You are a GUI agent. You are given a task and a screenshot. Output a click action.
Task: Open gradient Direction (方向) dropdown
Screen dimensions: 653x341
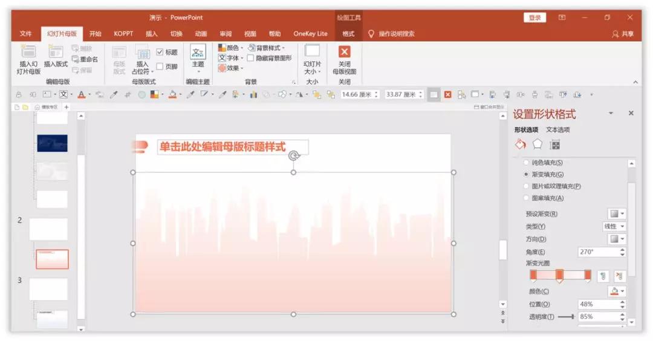[617, 239]
